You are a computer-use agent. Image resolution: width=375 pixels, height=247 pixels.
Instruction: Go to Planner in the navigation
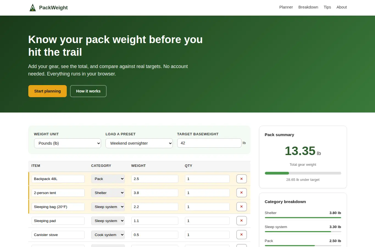pyautogui.click(x=286, y=7)
